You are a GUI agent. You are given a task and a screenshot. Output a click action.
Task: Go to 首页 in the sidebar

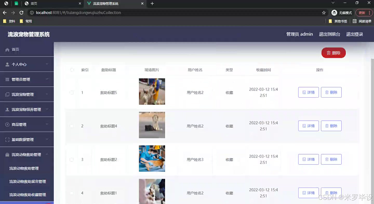[x=27, y=50]
